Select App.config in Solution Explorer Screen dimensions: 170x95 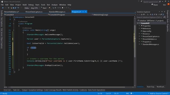(x=147, y=31)
